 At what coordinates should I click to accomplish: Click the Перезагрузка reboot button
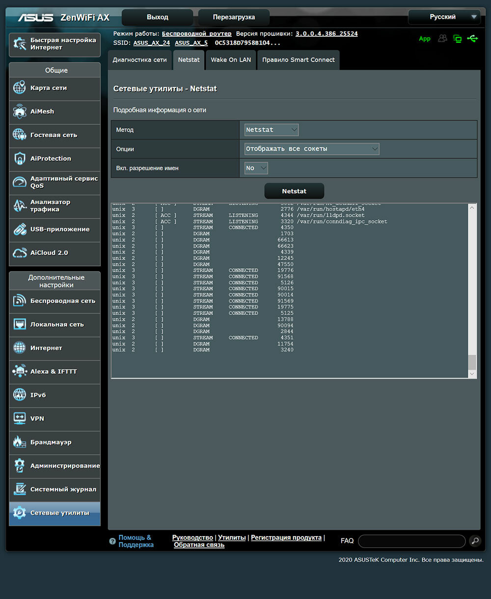(234, 17)
